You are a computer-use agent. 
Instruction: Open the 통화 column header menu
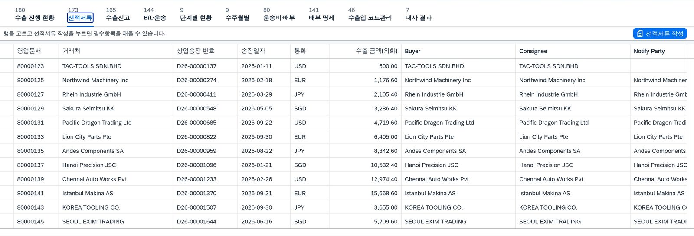pos(310,51)
